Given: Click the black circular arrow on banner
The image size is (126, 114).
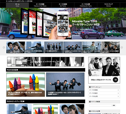Looking at the screenshot, I should [115, 80].
